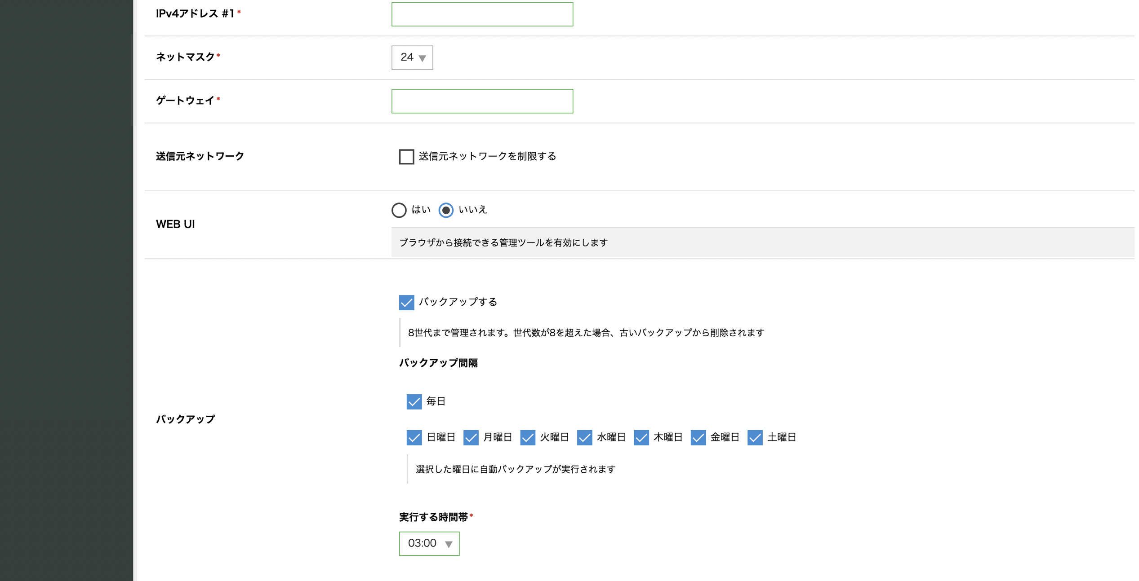Select the はい radio button for WEB UI
1139x581 pixels.
pyautogui.click(x=399, y=210)
